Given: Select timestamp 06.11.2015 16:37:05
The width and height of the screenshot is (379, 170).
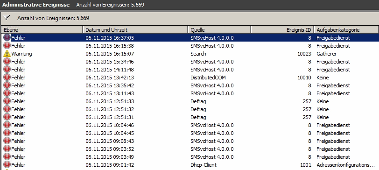Looking at the screenshot, I should [110, 38].
